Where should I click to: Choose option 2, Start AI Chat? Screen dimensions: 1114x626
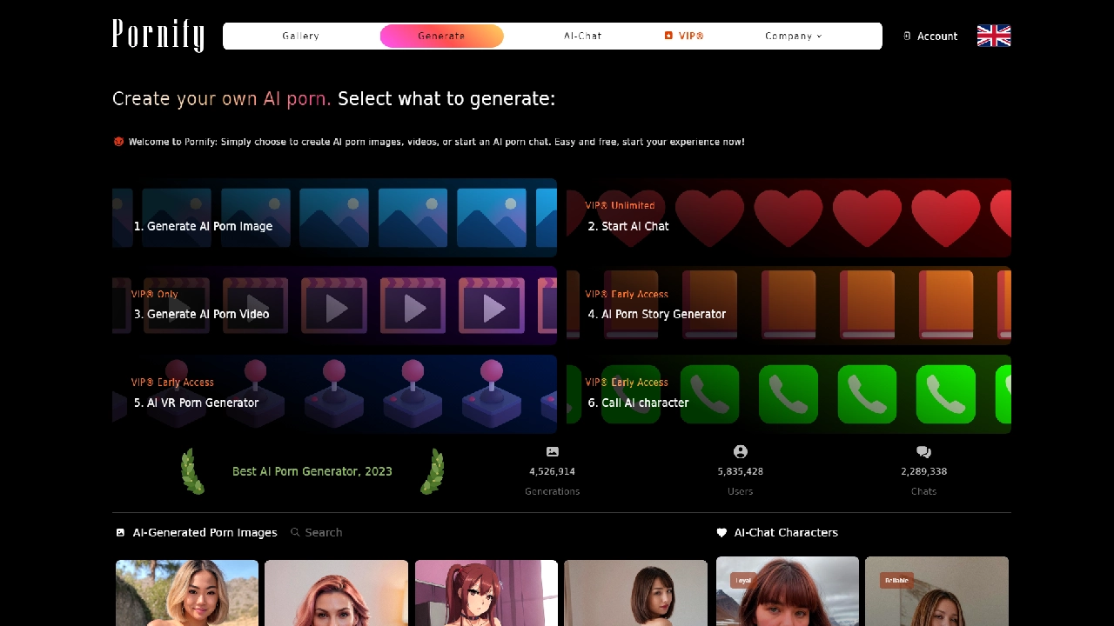(x=789, y=218)
